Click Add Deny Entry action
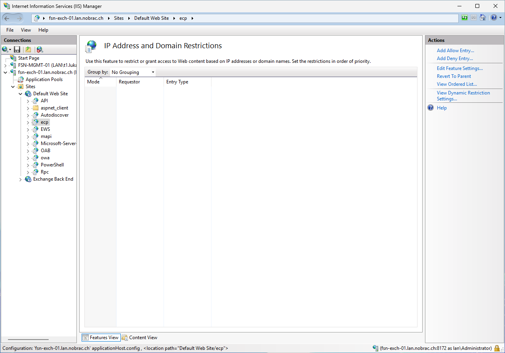 point(455,59)
